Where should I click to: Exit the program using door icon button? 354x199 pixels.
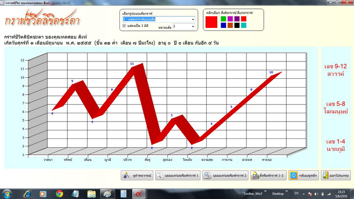pos(336,175)
